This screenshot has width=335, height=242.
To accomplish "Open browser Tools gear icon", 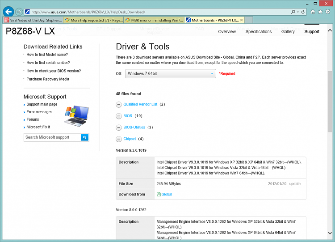I will (x=328, y=12).
